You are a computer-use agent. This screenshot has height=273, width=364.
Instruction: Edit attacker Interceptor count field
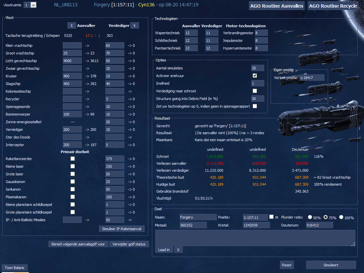[x=72, y=145]
